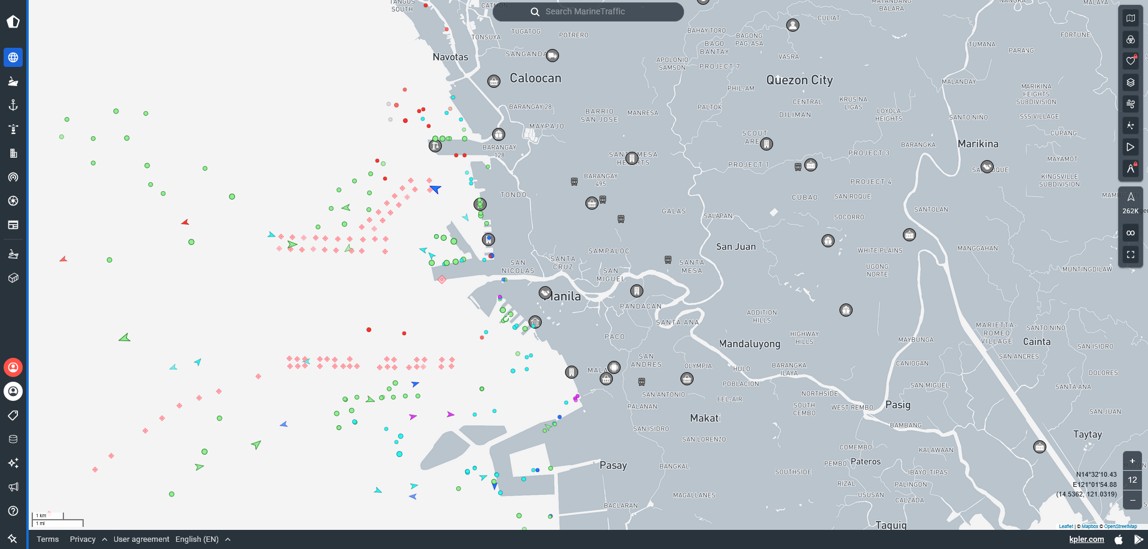This screenshot has width=1148, height=549.
Task: Open the kpler.com link
Action: click(1086, 539)
